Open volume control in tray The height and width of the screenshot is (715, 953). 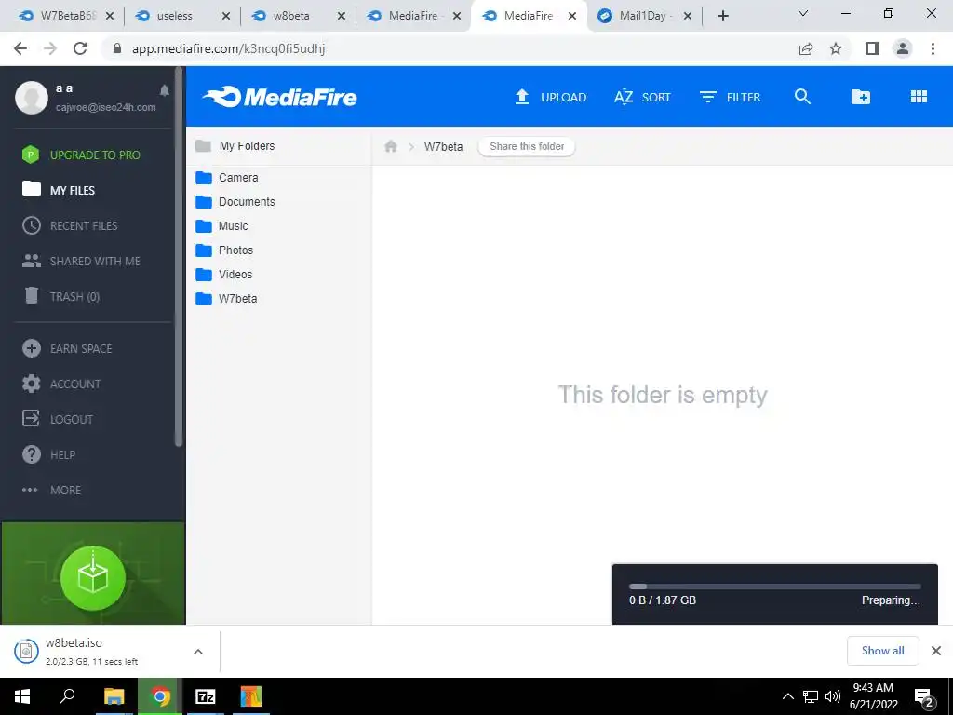(833, 696)
